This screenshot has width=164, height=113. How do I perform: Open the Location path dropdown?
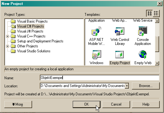(x=127, y=86)
